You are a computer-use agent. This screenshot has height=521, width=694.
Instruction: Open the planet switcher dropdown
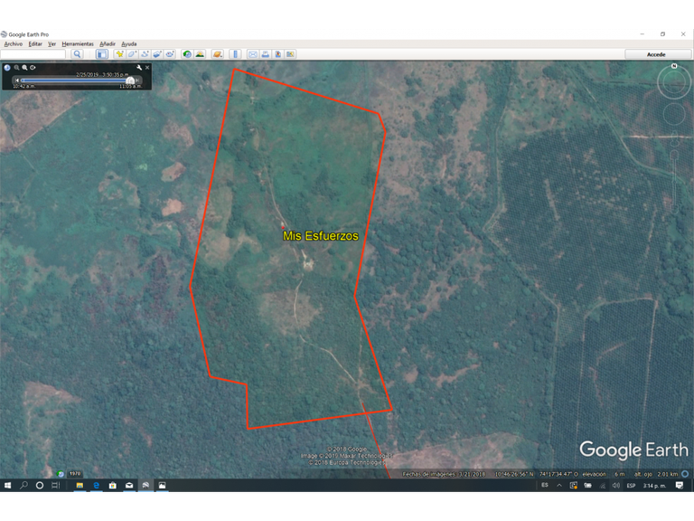(218, 54)
